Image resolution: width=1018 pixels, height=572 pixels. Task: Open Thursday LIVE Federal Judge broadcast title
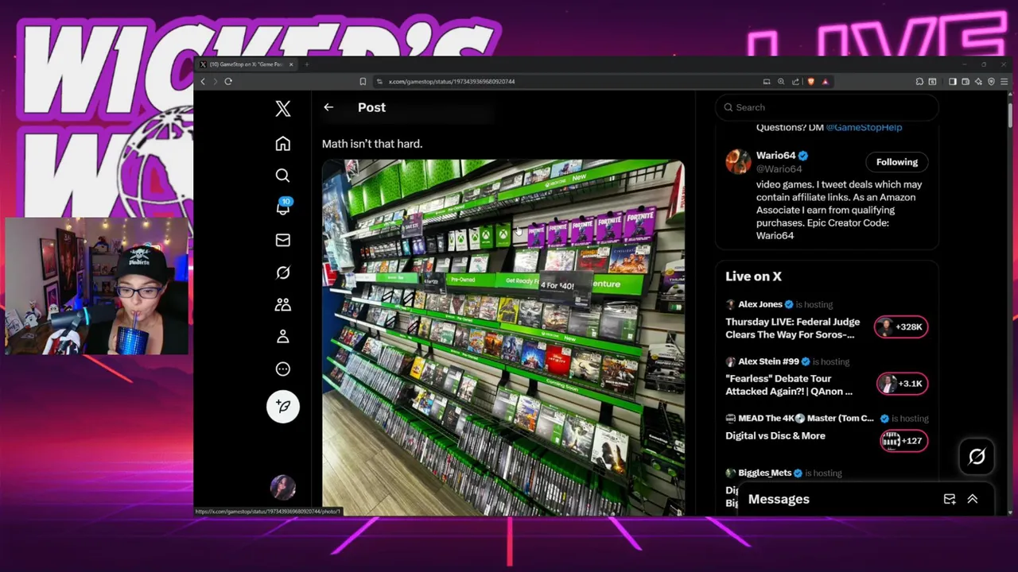[792, 328]
